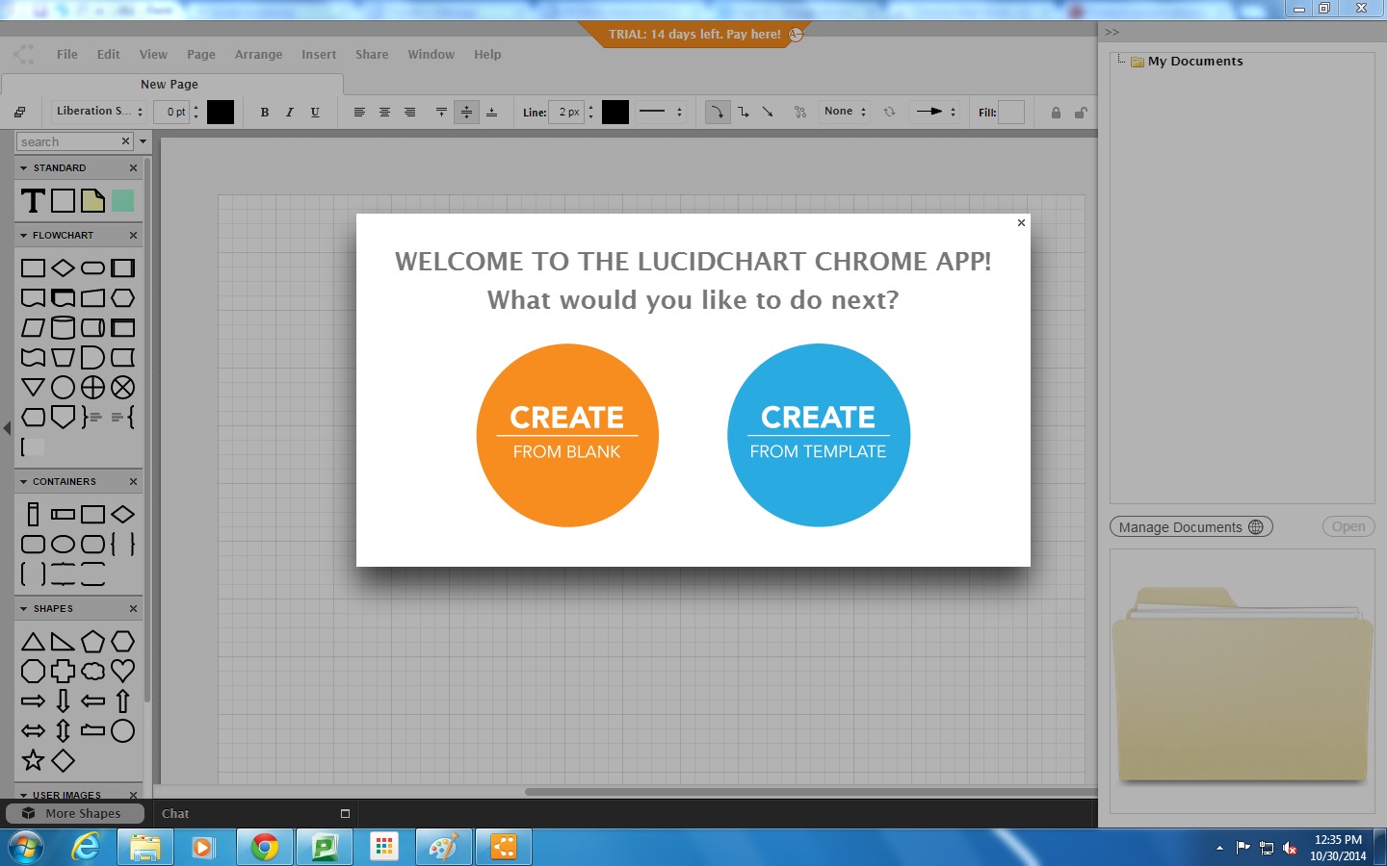Open the end arrow style dropdown
1387x866 pixels.
click(936, 112)
